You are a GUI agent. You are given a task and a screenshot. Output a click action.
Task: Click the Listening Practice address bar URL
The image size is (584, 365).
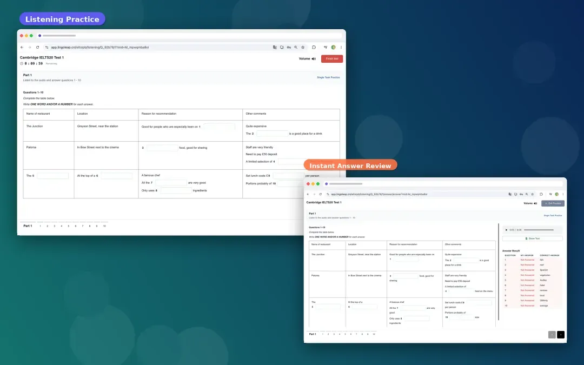coord(100,47)
